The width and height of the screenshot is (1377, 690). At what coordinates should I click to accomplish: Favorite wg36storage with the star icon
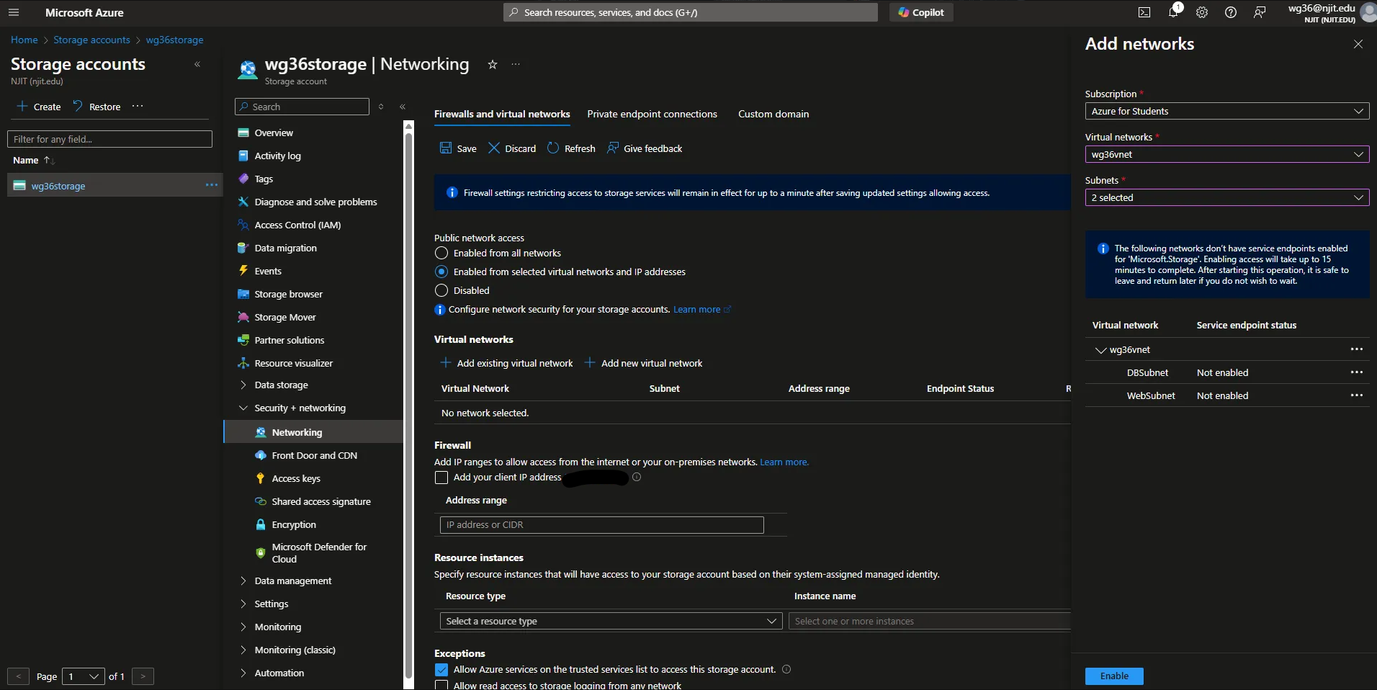(x=493, y=64)
